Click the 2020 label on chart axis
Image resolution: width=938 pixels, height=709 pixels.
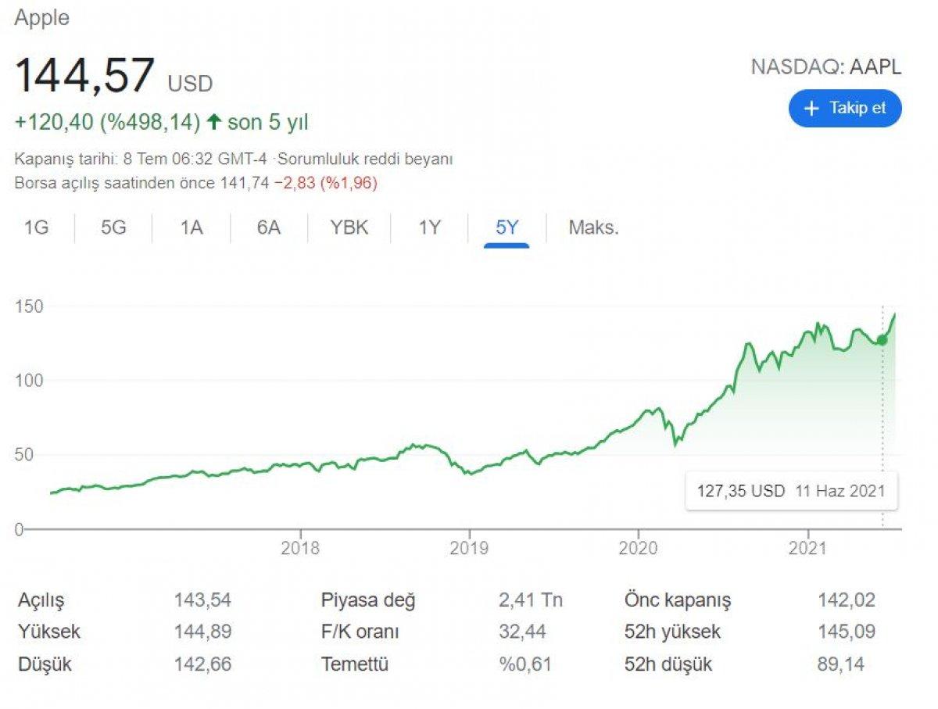pos(638,548)
